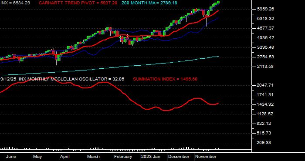This screenshot has width=305, height=161.
Task: Click the INX = 6584.29 readout
Action: [15, 3]
